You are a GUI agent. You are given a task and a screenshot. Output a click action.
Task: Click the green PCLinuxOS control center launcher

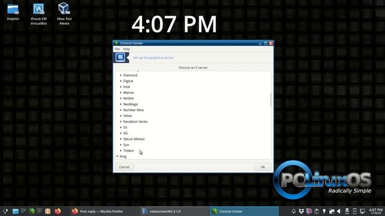32,211
